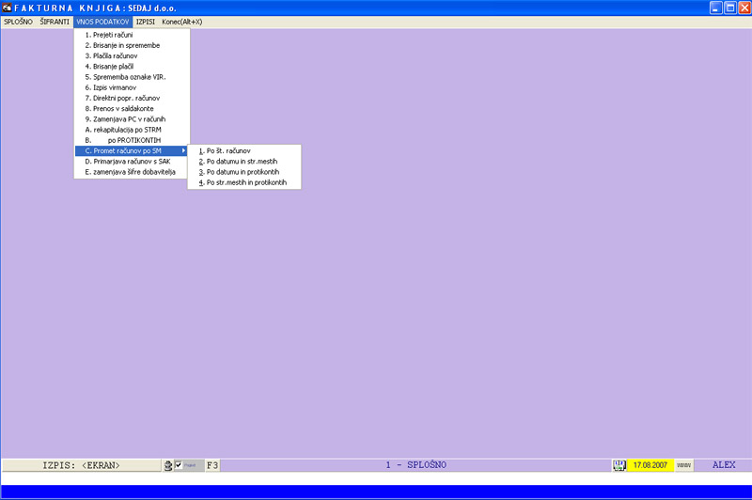Choose 2. Po datumu in str.mestih
Viewport: 752px width, 500px height.
tap(244, 161)
